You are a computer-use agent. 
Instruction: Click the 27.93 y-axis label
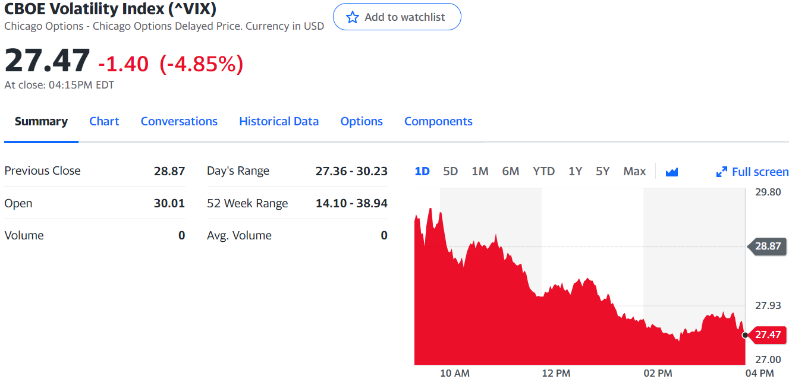(768, 305)
